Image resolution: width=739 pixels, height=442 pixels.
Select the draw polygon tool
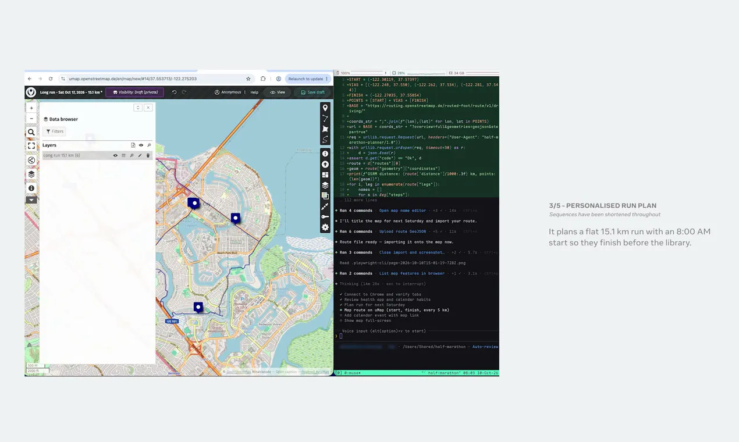[325, 129]
